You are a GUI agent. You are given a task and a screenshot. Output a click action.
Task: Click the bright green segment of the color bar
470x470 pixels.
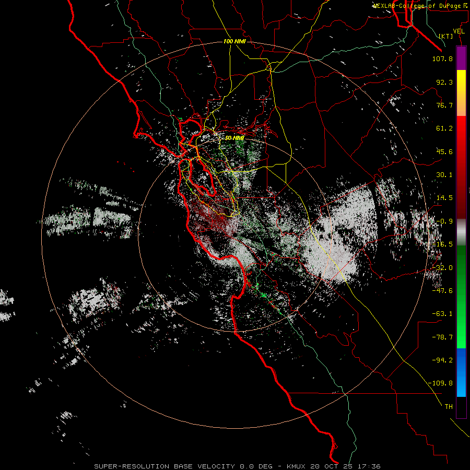[461, 297]
